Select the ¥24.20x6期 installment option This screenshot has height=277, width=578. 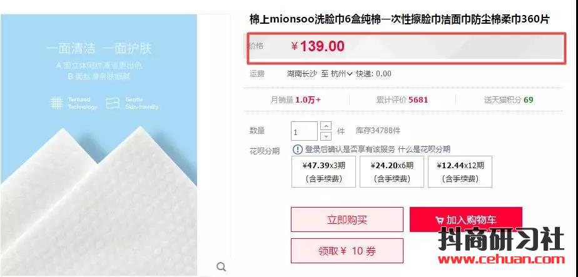[392, 172]
